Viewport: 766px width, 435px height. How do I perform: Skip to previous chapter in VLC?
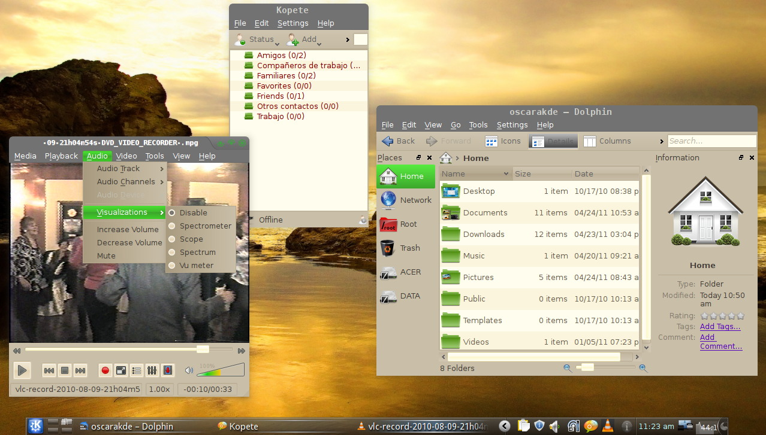click(49, 371)
